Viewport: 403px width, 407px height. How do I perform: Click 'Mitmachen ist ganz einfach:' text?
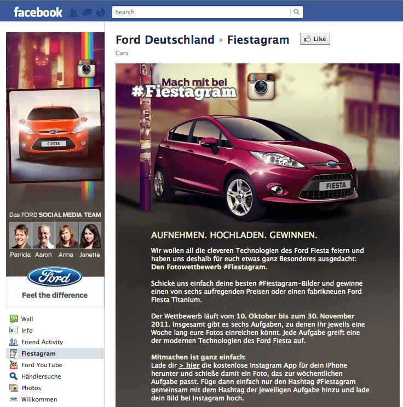[x=199, y=357]
